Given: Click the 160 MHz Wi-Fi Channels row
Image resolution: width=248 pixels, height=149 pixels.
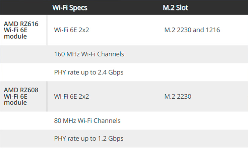Looking at the screenshot, I should pos(124,54).
